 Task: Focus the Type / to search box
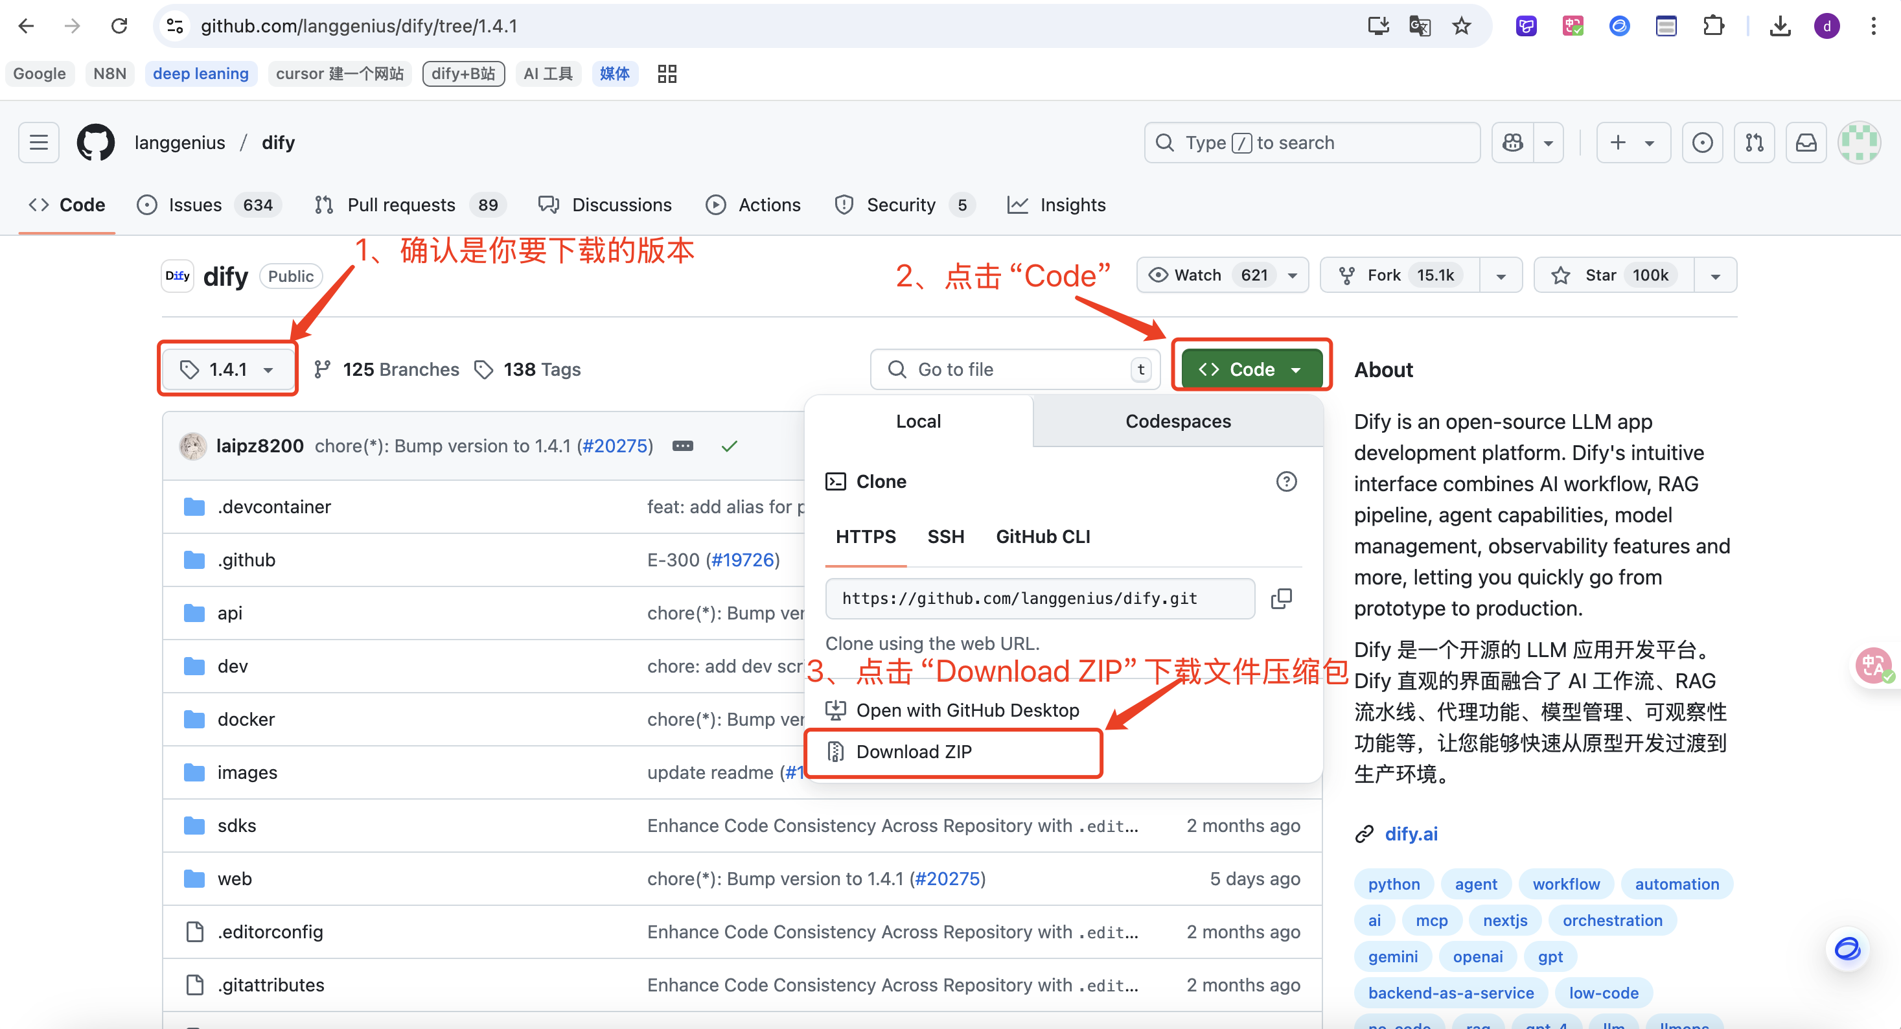click(x=1312, y=143)
